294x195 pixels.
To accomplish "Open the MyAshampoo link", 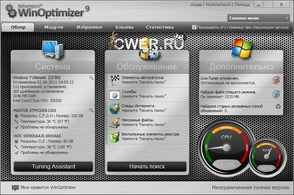I will click(x=218, y=5).
